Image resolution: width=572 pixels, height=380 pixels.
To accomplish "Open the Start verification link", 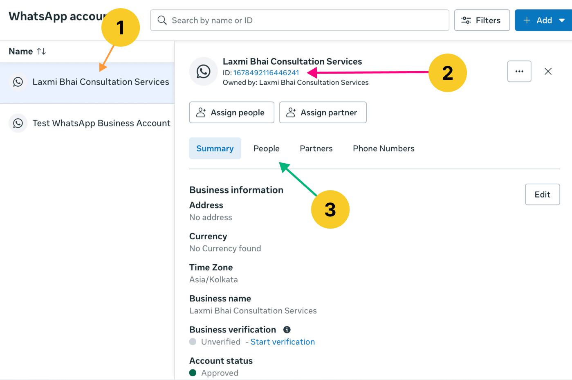I will pos(283,342).
